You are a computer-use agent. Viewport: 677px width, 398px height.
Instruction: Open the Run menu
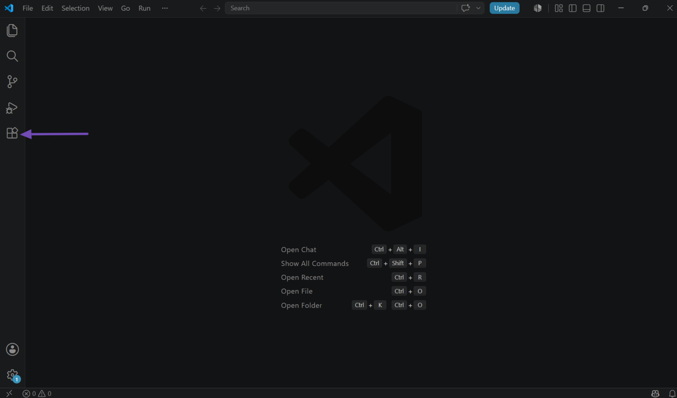(x=144, y=8)
